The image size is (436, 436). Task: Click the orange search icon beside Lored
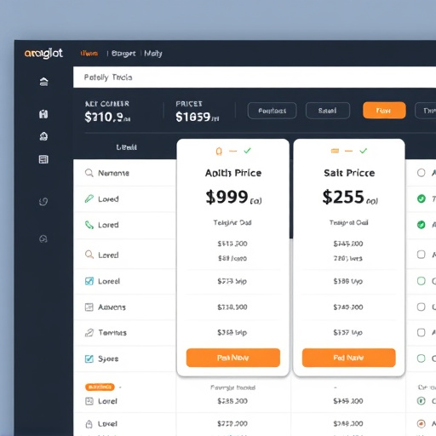coord(89,255)
